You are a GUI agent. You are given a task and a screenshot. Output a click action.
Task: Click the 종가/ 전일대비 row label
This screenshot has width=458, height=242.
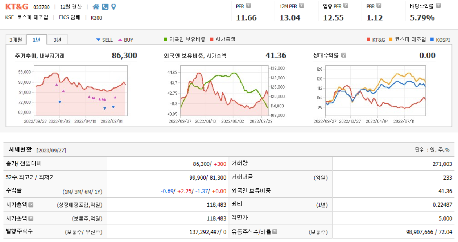(x=24, y=164)
